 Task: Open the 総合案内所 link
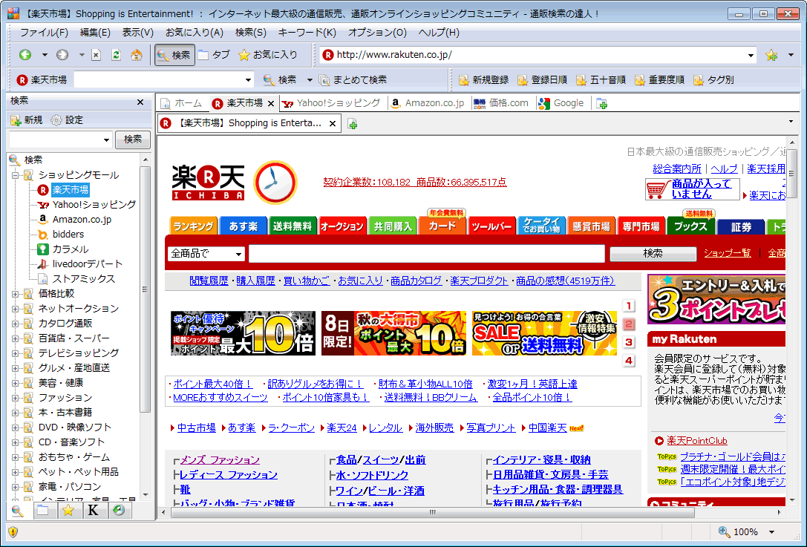tap(677, 168)
